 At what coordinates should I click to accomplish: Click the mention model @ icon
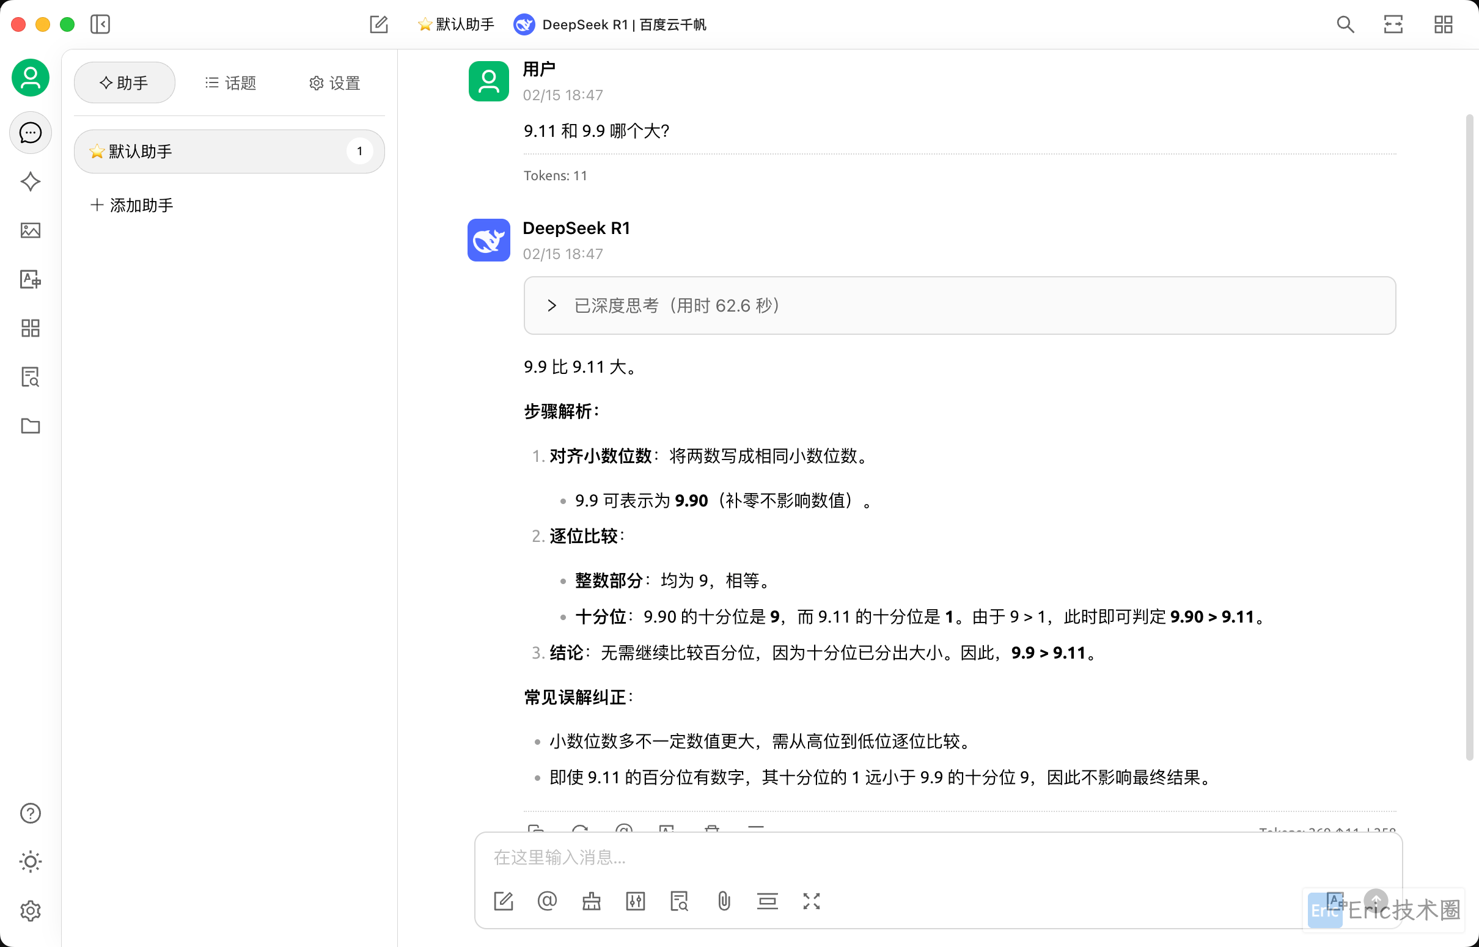click(547, 902)
